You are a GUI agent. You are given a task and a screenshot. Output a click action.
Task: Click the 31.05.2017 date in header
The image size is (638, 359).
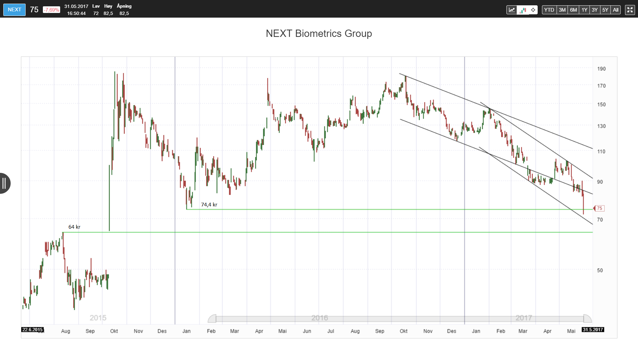(x=76, y=6)
